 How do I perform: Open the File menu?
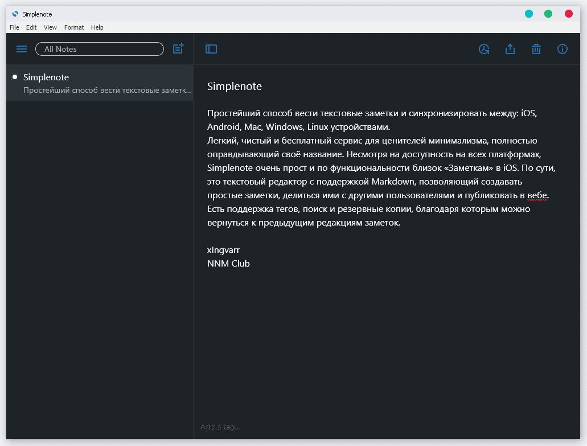14,27
